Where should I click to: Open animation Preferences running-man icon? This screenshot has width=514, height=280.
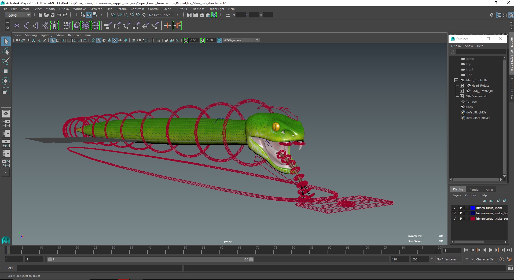(x=509, y=259)
